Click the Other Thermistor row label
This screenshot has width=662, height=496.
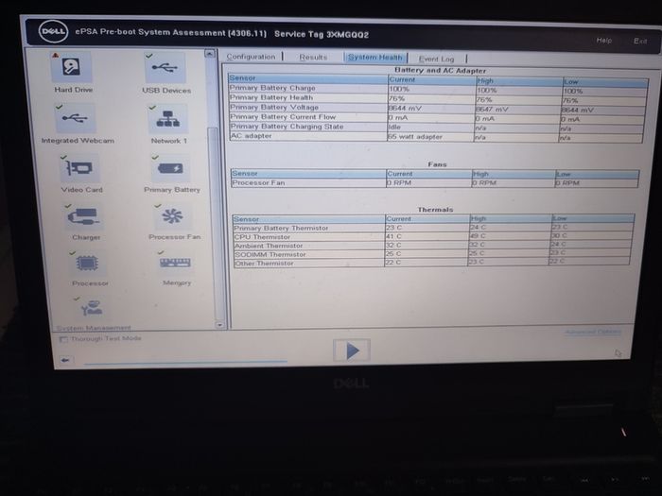pos(264,264)
